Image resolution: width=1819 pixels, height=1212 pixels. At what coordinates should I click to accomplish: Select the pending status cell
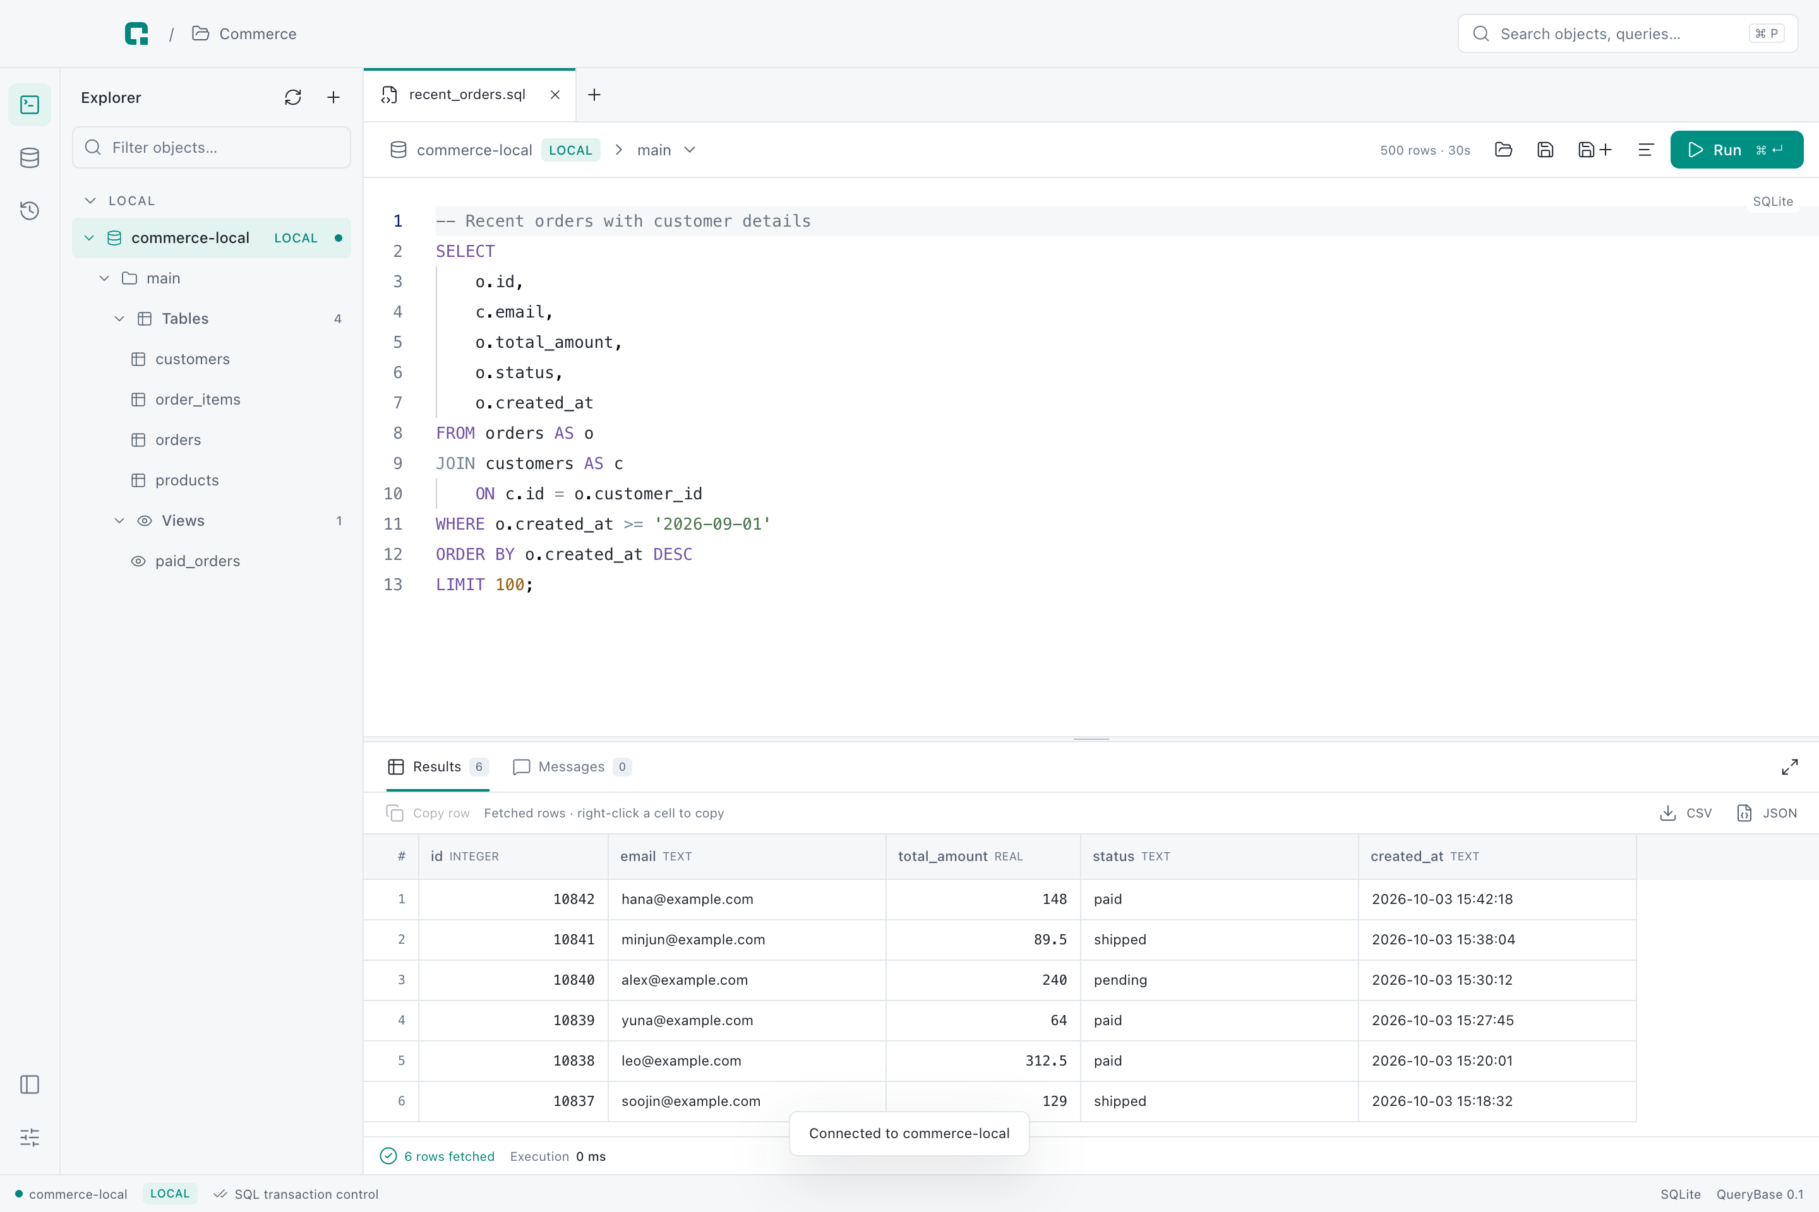click(x=1219, y=980)
